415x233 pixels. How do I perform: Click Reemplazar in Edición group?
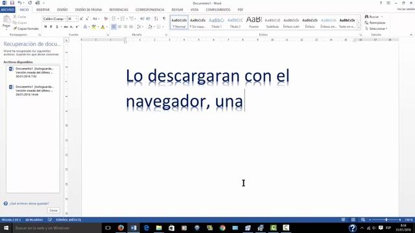(375, 23)
